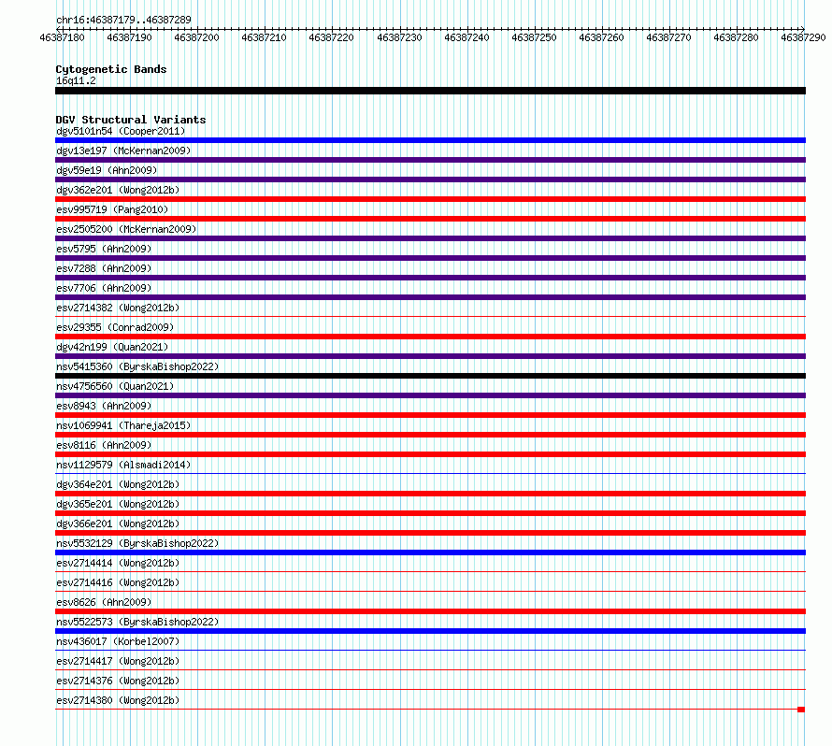Click the black bar under nsv5415360
Viewport: 832px width, 746px height.
click(430, 376)
